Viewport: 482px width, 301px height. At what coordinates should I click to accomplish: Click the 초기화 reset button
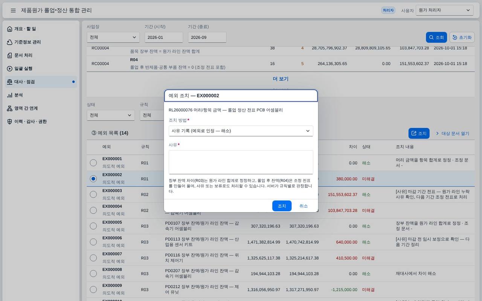point(462,37)
